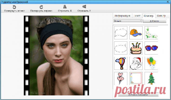The width and height of the screenshot is (171, 100).
Task: Click the photo in the film frame
Action: [x=56, y=55]
